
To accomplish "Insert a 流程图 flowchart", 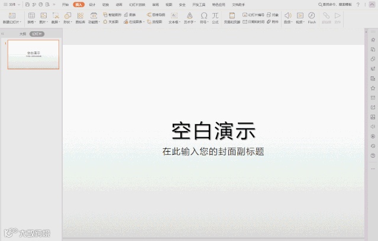I will (154, 22).
